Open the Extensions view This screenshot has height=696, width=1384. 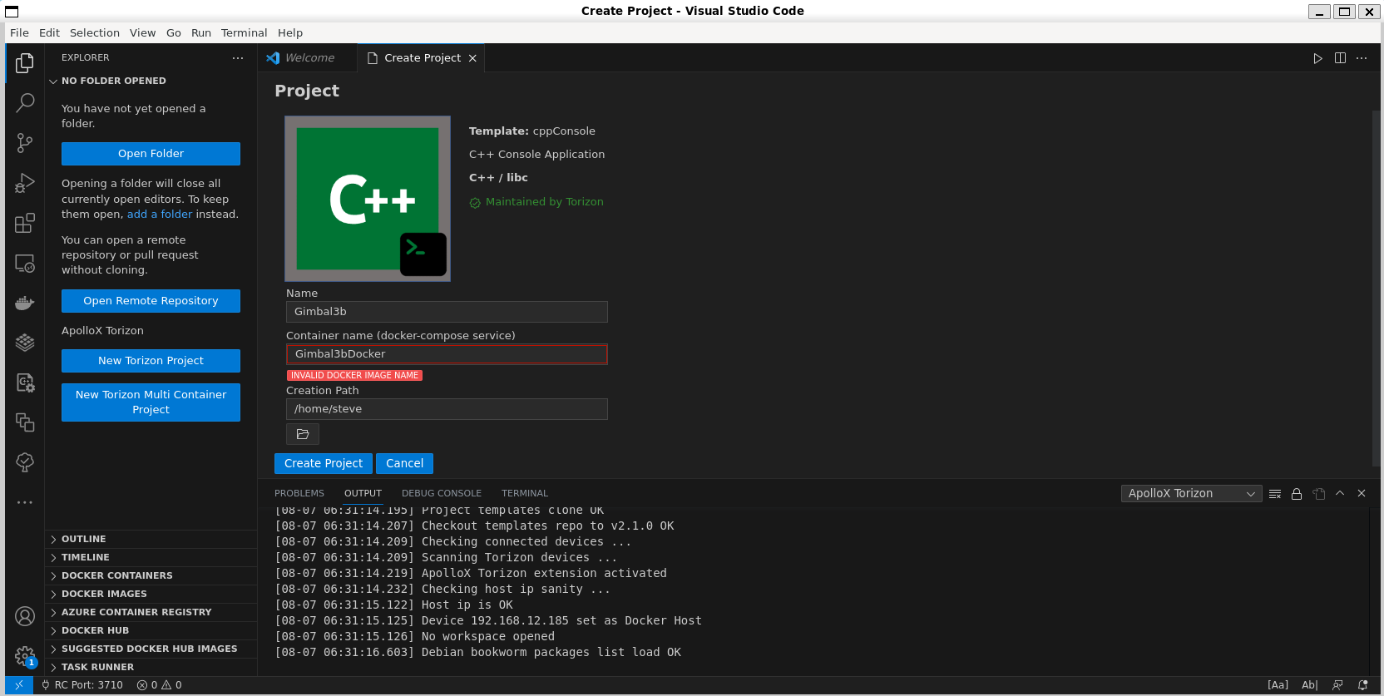pyautogui.click(x=25, y=223)
